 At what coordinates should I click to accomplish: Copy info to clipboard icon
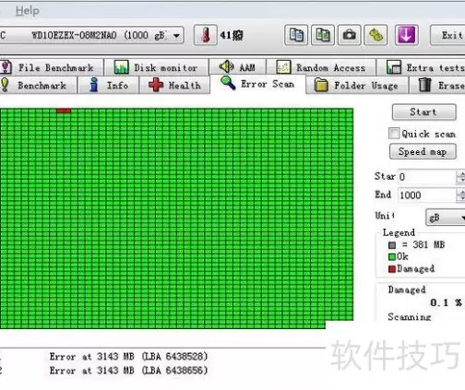pos(296,35)
